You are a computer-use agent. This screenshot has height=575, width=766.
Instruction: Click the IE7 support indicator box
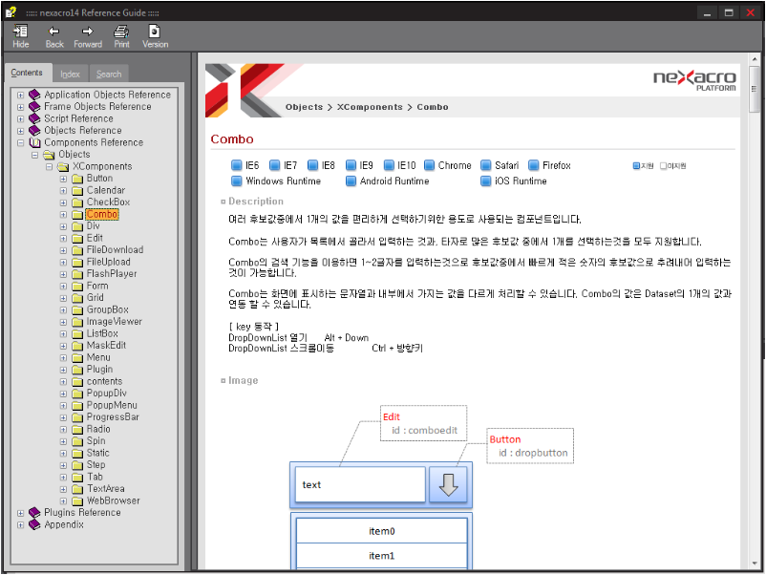click(274, 165)
